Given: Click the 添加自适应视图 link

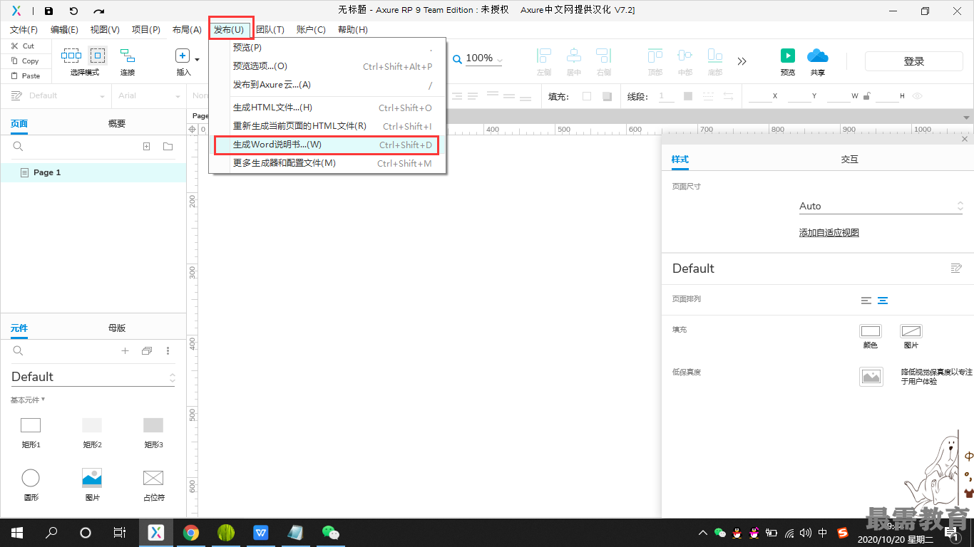Looking at the screenshot, I should [x=829, y=232].
